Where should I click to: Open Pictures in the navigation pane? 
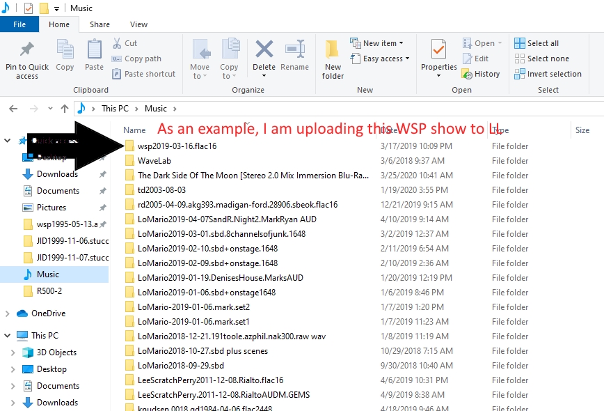coord(51,208)
